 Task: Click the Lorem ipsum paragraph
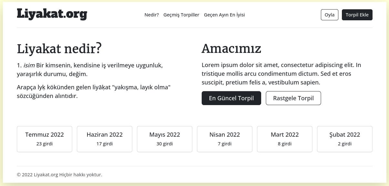pos(281,74)
